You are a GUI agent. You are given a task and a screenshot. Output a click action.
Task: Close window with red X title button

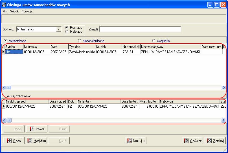(x=223, y=5)
